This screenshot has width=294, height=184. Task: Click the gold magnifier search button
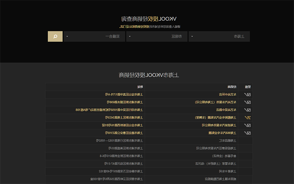55,36
